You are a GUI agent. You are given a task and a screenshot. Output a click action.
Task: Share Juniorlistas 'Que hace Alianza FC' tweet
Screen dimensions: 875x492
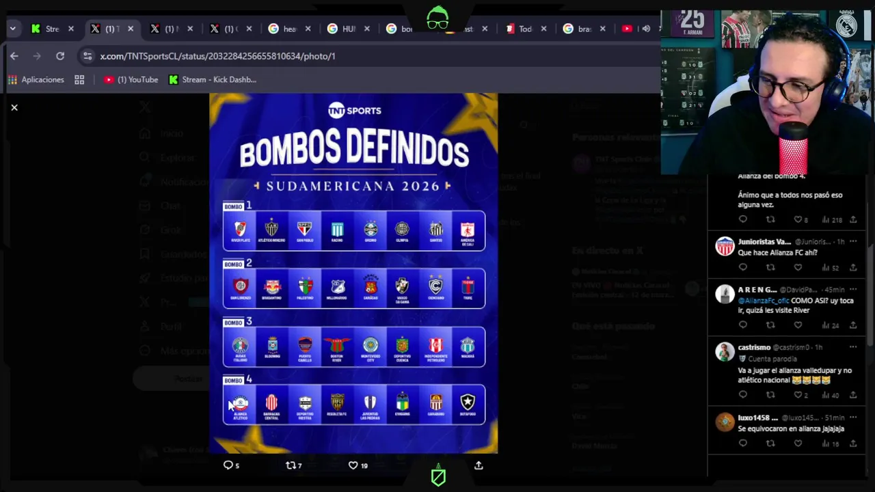tap(853, 267)
